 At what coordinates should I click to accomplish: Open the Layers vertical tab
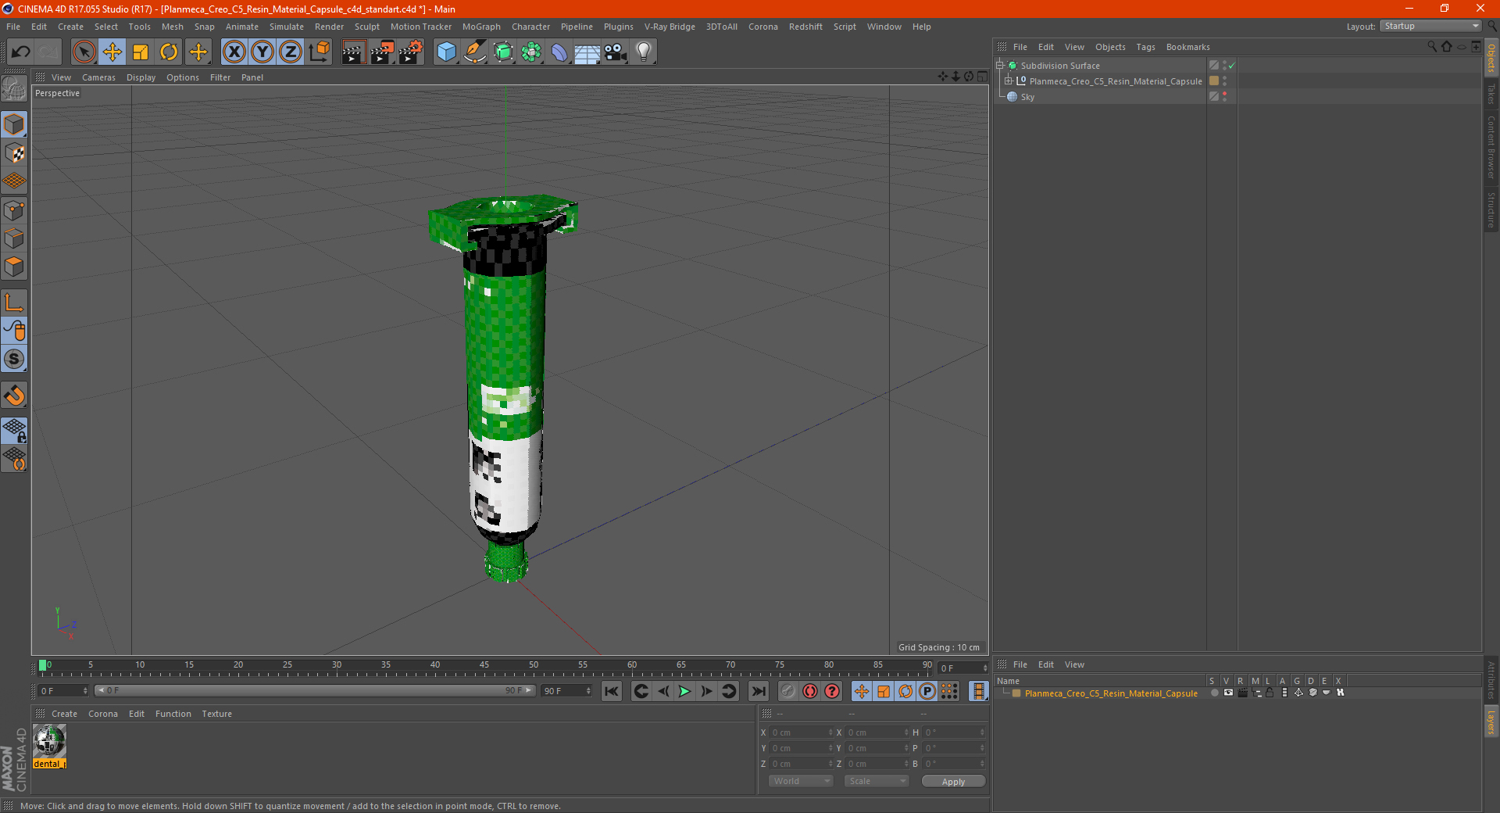pos(1491,722)
